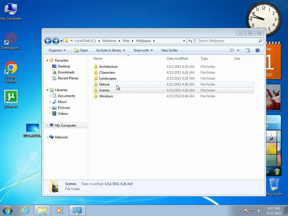288x216 pixels.
Task: Open the Share with menu
Action: (143, 50)
